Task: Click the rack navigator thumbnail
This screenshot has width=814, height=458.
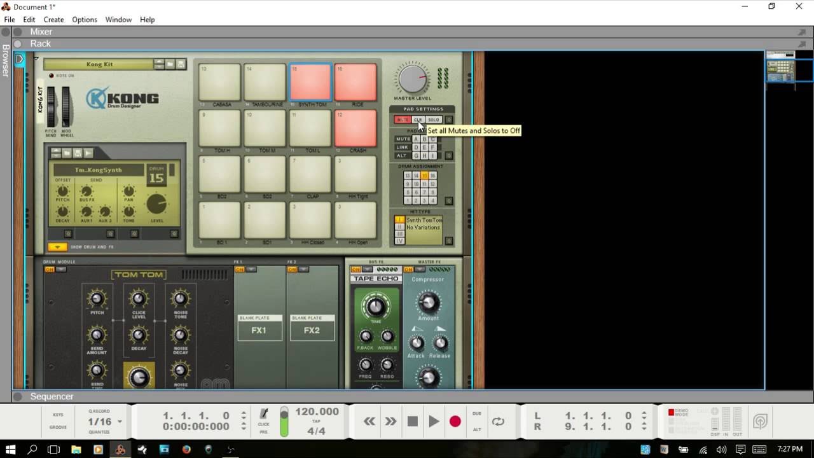Action: pyautogui.click(x=780, y=71)
